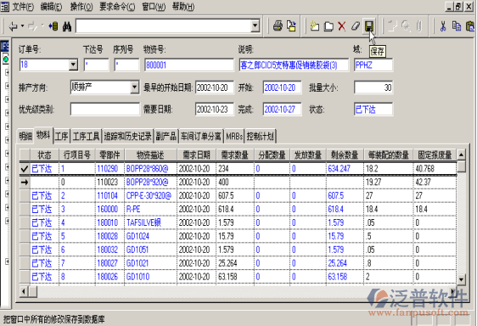The width and height of the screenshot is (477, 326).
Task: Open the 订单号 dropdown showing 18
Action: (x=73, y=65)
